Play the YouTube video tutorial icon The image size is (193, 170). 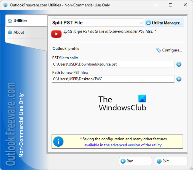[x=56, y=34]
